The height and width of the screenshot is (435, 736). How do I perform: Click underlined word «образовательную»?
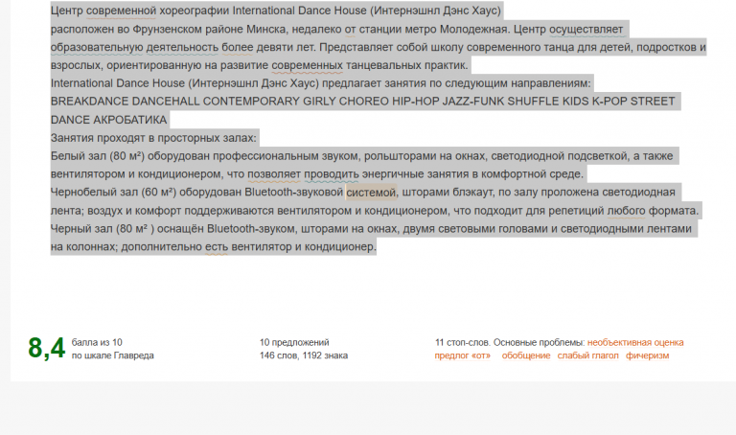(x=97, y=47)
